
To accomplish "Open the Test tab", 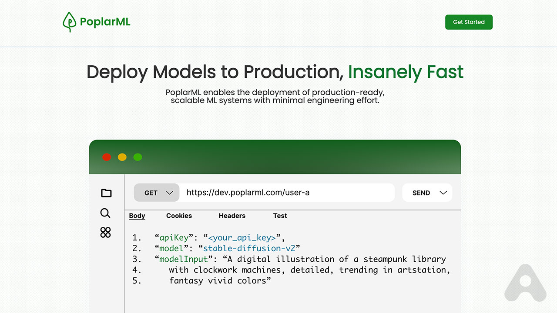I will click(280, 216).
